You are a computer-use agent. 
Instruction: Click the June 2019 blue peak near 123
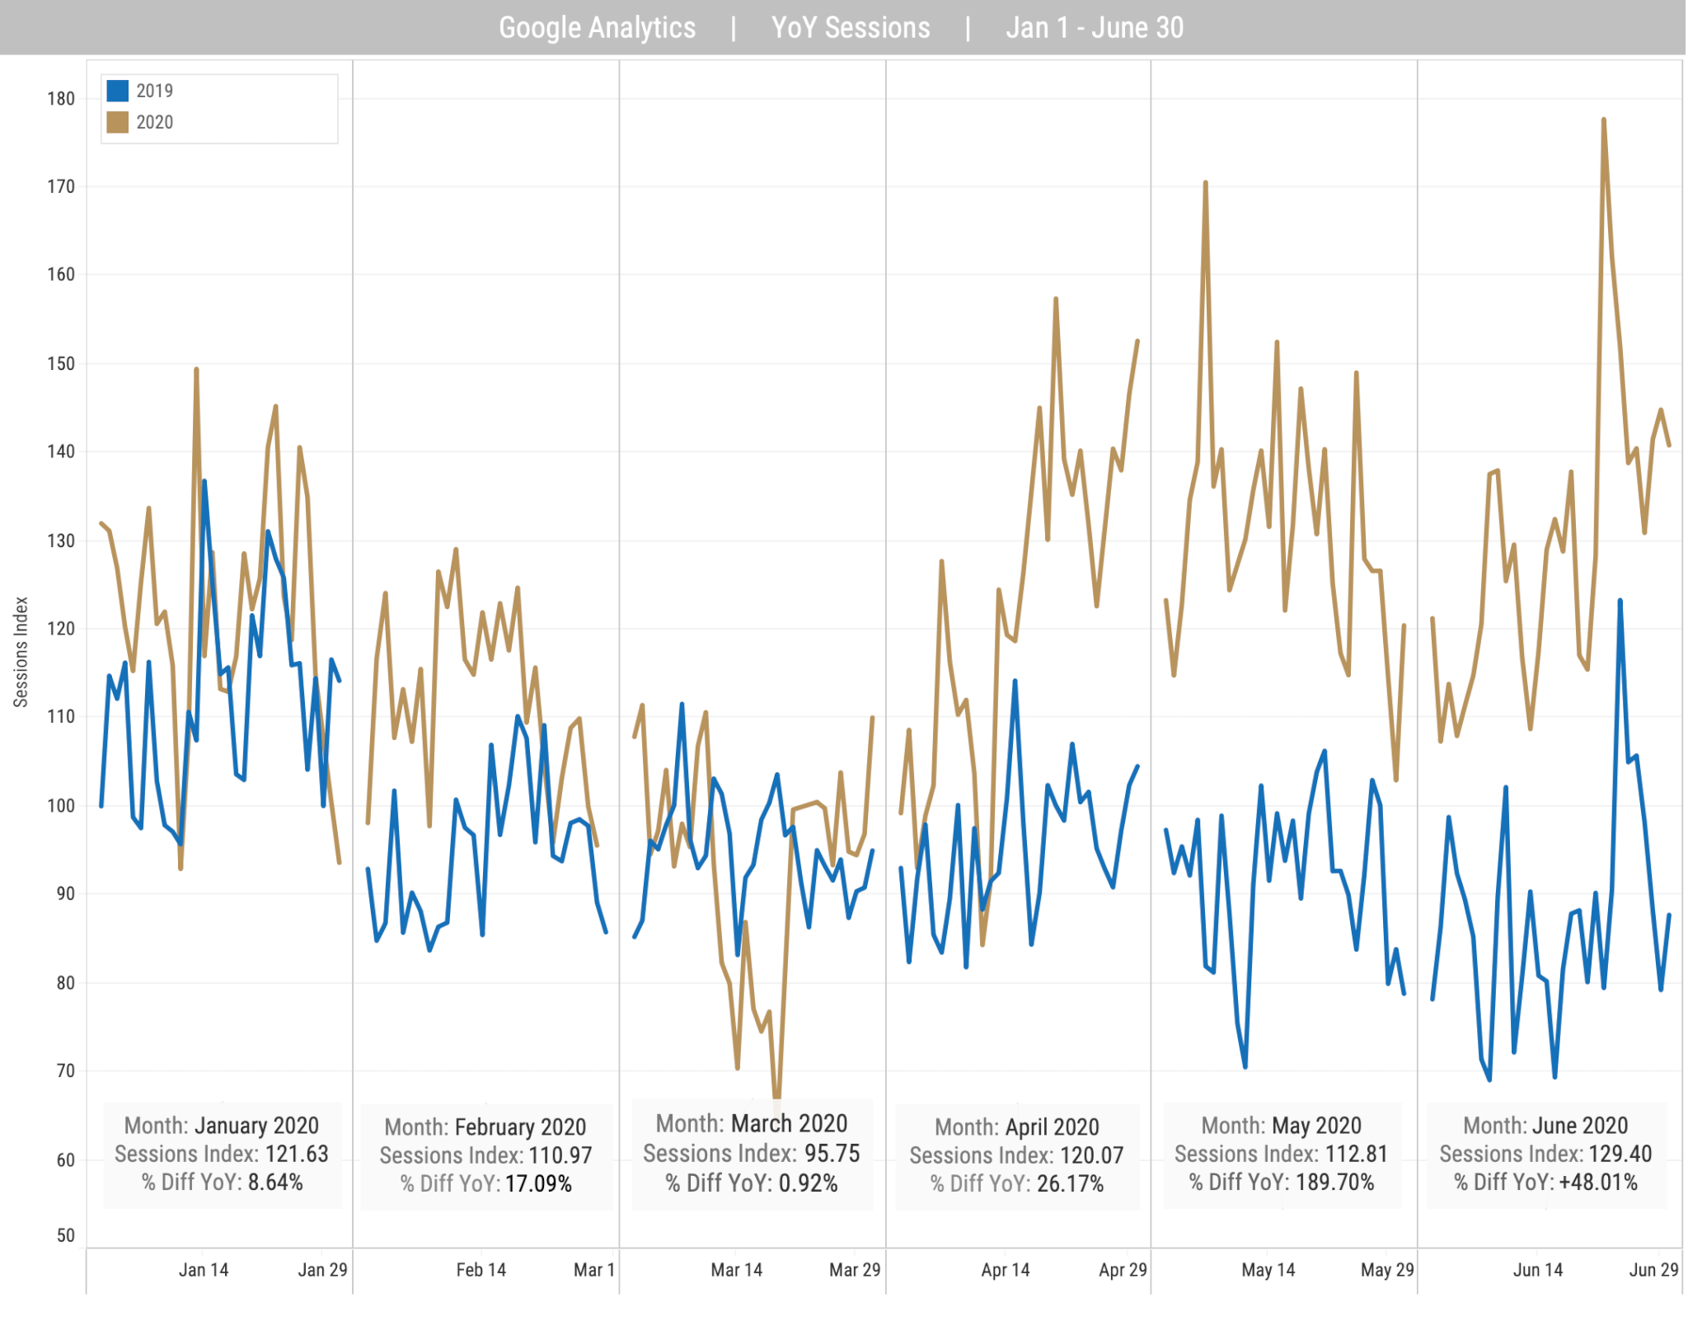point(1620,601)
